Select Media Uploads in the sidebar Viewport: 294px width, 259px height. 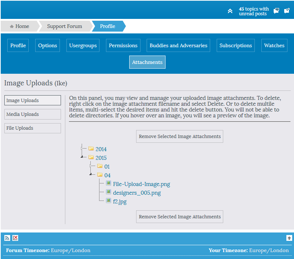[32, 114]
